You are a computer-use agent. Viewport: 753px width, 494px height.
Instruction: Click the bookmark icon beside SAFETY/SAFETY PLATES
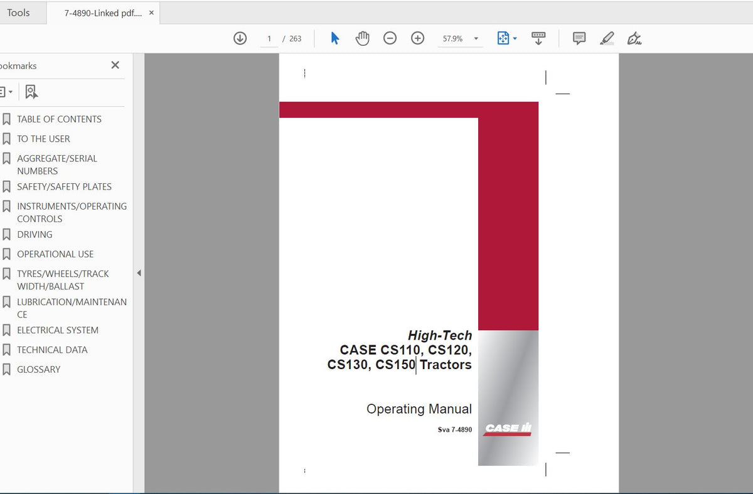6,186
